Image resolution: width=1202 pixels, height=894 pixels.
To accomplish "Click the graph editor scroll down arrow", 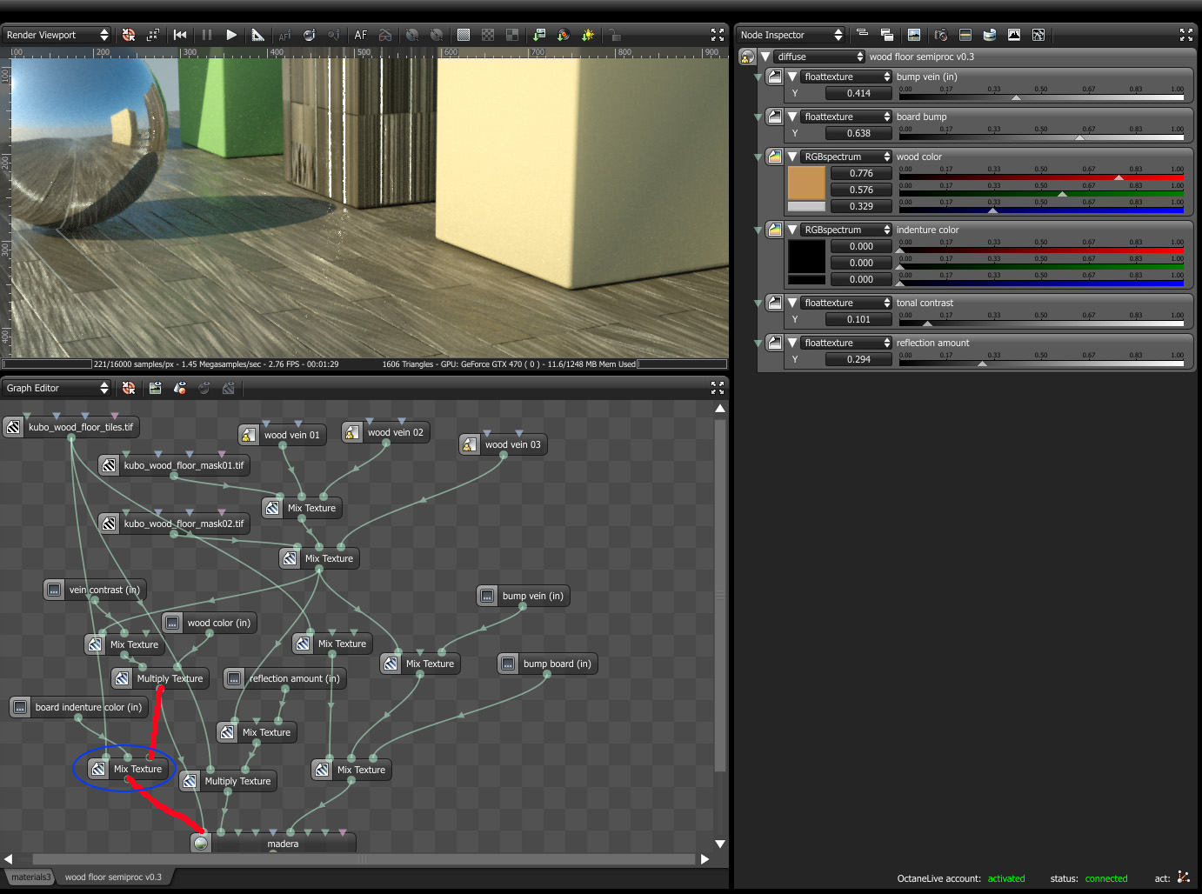I will pyautogui.click(x=720, y=844).
